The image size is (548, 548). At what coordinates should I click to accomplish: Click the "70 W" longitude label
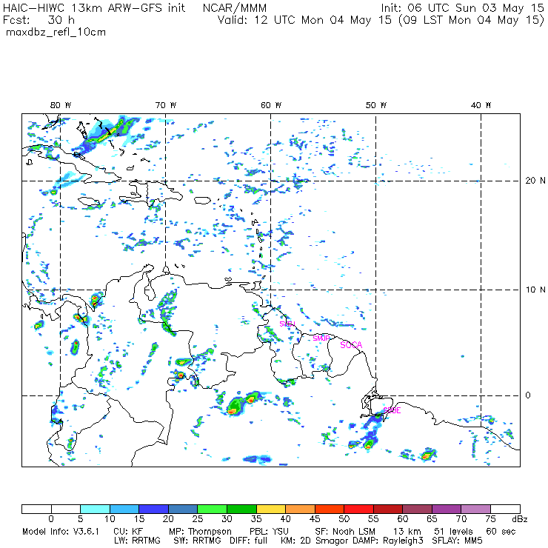click(x=166, y=105)
